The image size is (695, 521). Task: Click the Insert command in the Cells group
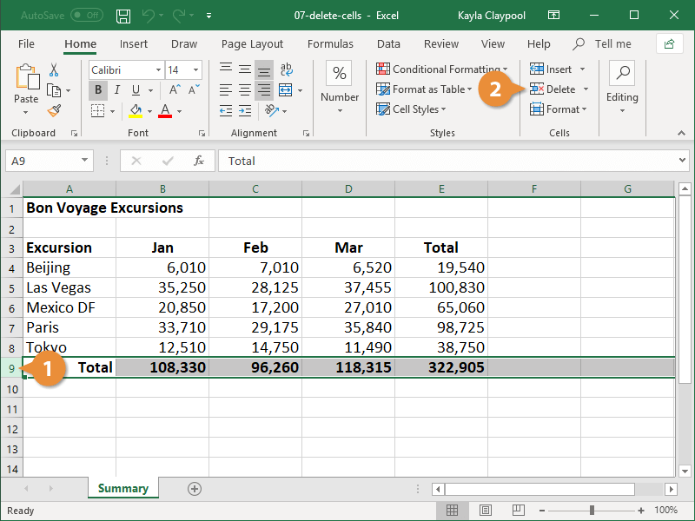point(554,69)
